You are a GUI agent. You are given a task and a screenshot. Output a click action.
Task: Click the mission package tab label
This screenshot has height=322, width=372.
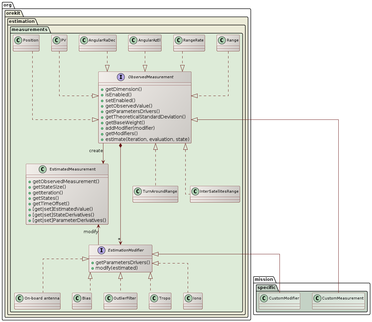coord(263,279)
